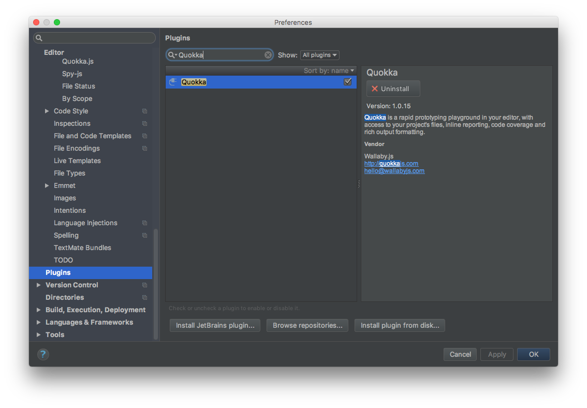587x408 pixels.
Task: Open File Status settings
Action: [79, 86]
